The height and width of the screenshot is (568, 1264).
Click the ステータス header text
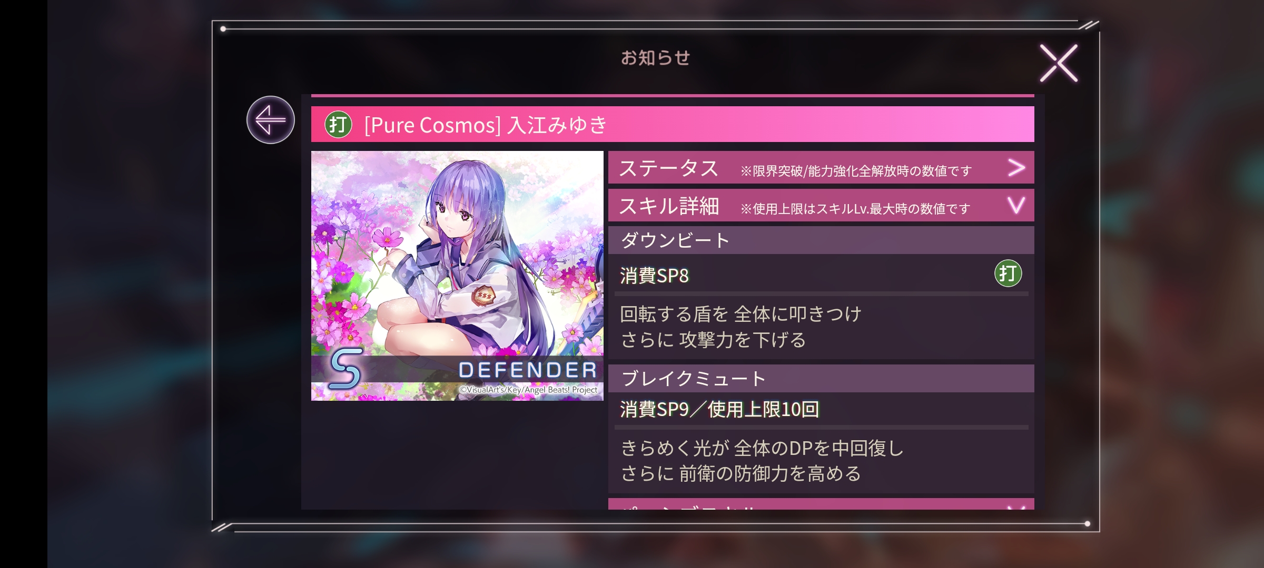[x=669, y=168]
